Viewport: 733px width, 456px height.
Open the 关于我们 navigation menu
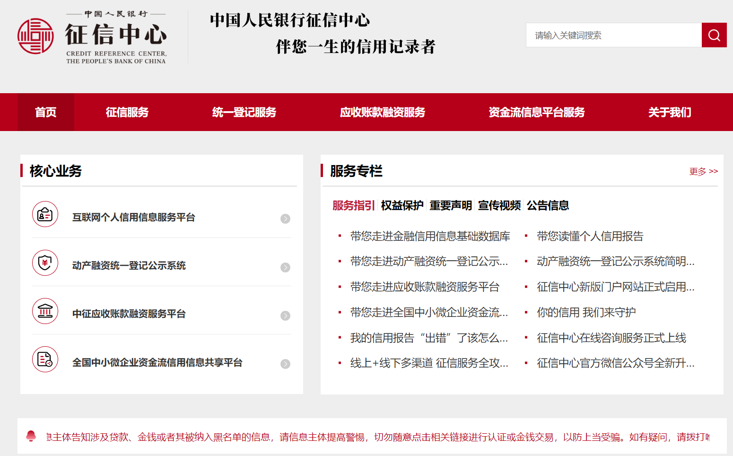[669, 112]
